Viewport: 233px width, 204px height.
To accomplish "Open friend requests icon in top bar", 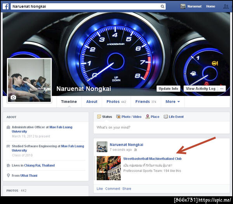I will (226, 6).
